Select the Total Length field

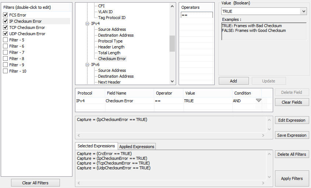click(x=109, y=53)
